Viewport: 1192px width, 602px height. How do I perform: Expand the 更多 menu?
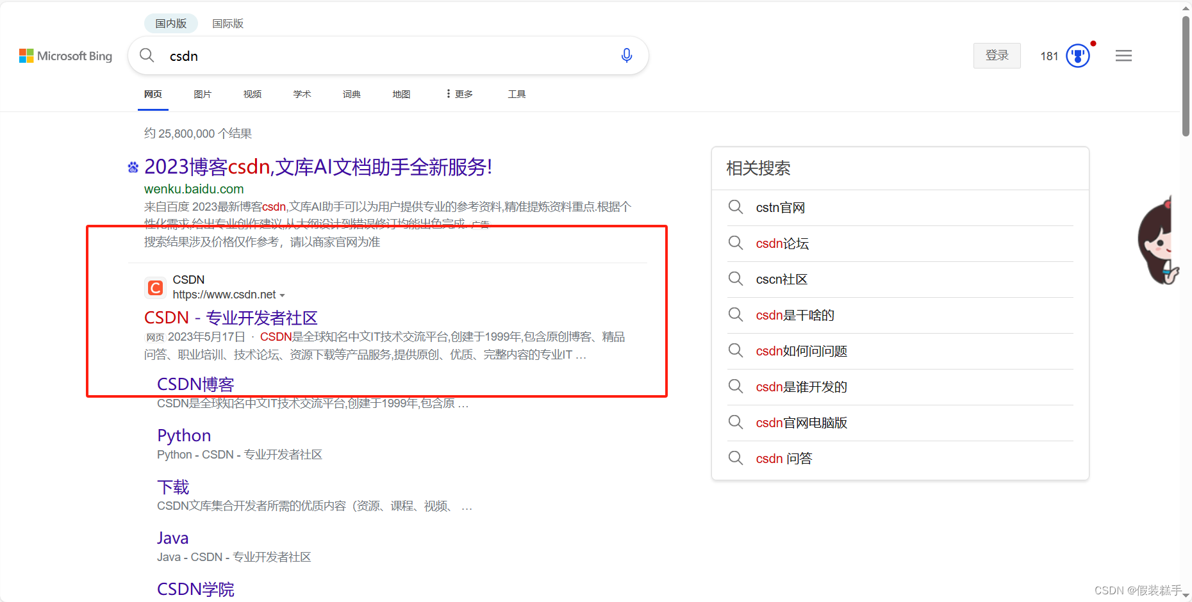pos(459,94)
